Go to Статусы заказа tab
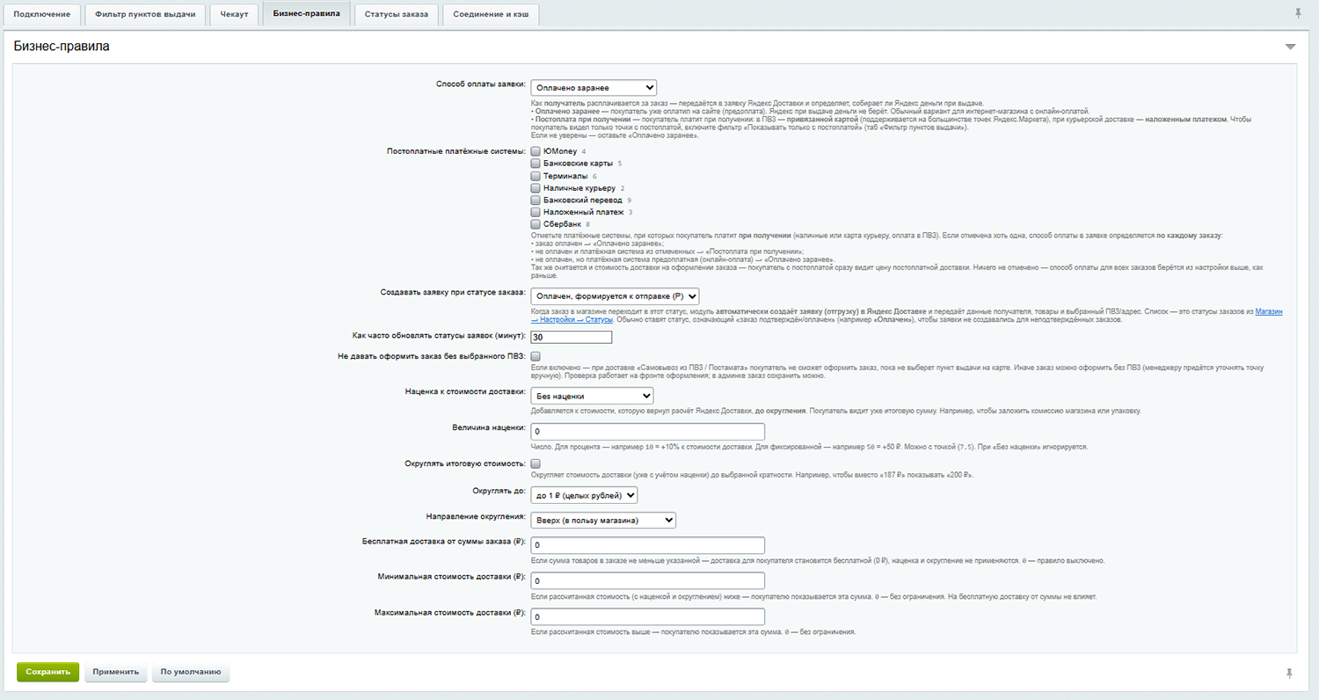 click(x=397, y=15)
